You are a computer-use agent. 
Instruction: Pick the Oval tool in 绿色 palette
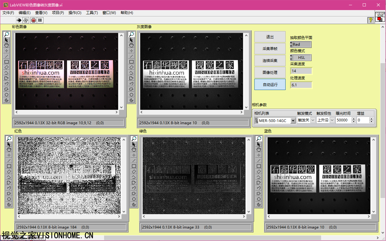pyautogui.click(x=134, y=199)
